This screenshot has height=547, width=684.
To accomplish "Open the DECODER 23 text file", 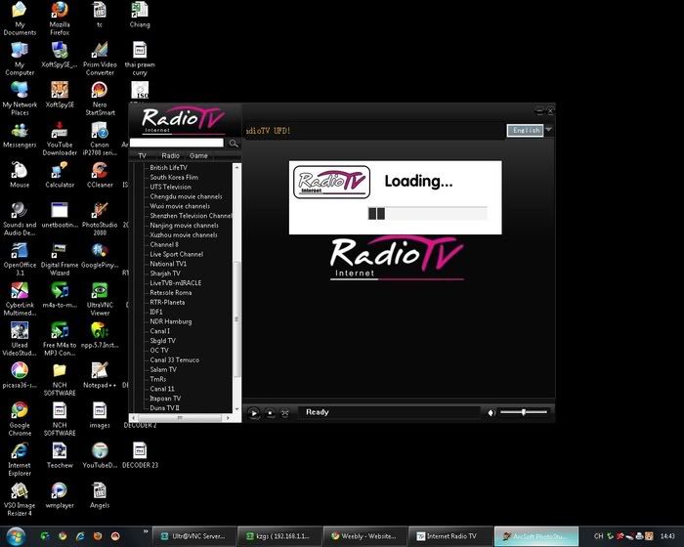I will 140,455.
